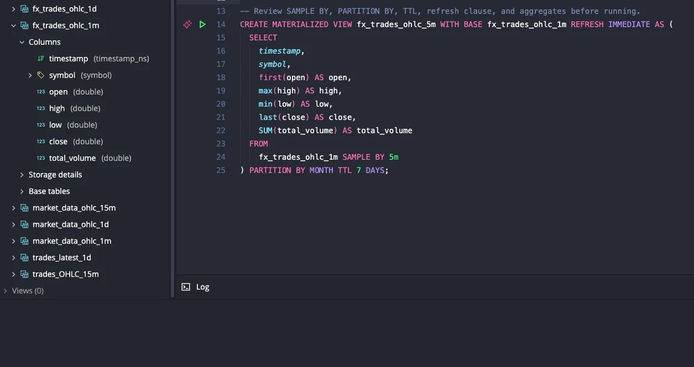Screen dimensions: 694x367
Task: Click the close column numeric type icon
Action: pyautogui.click(x=41, y=141)
